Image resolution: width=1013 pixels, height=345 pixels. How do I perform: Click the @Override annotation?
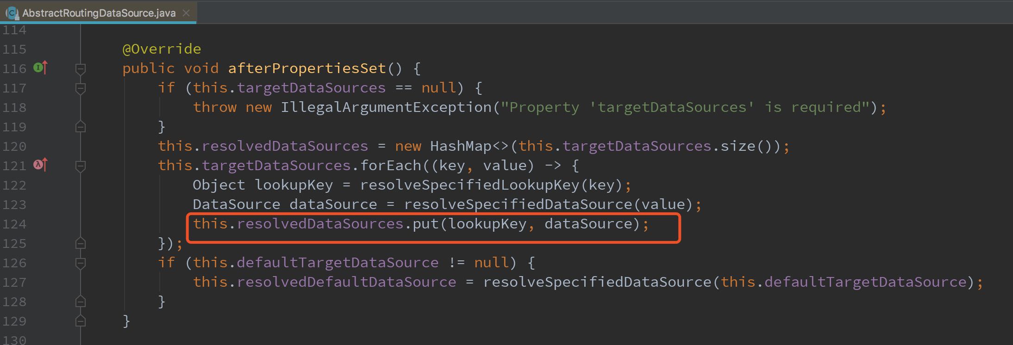pos(161,49)
